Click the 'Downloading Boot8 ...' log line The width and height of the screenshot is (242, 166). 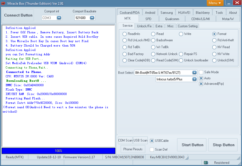pyautogui.click(x=26, y=81)
